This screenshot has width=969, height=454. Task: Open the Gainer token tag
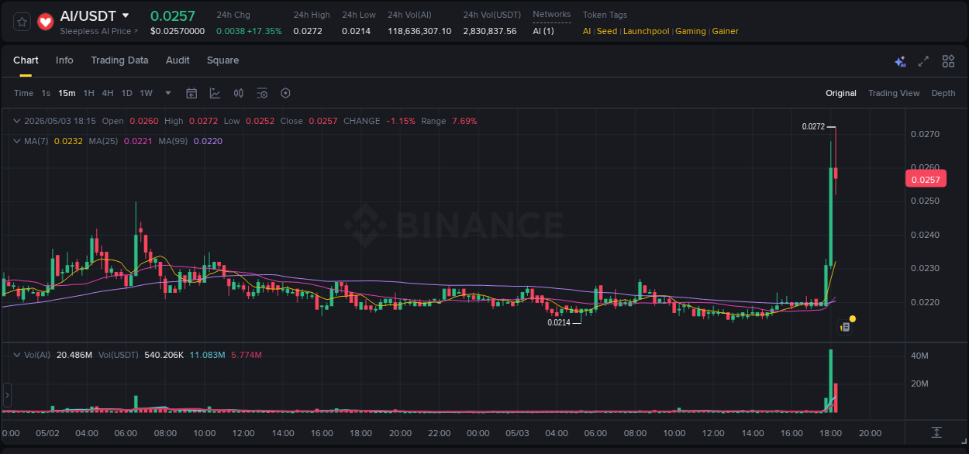726,31
